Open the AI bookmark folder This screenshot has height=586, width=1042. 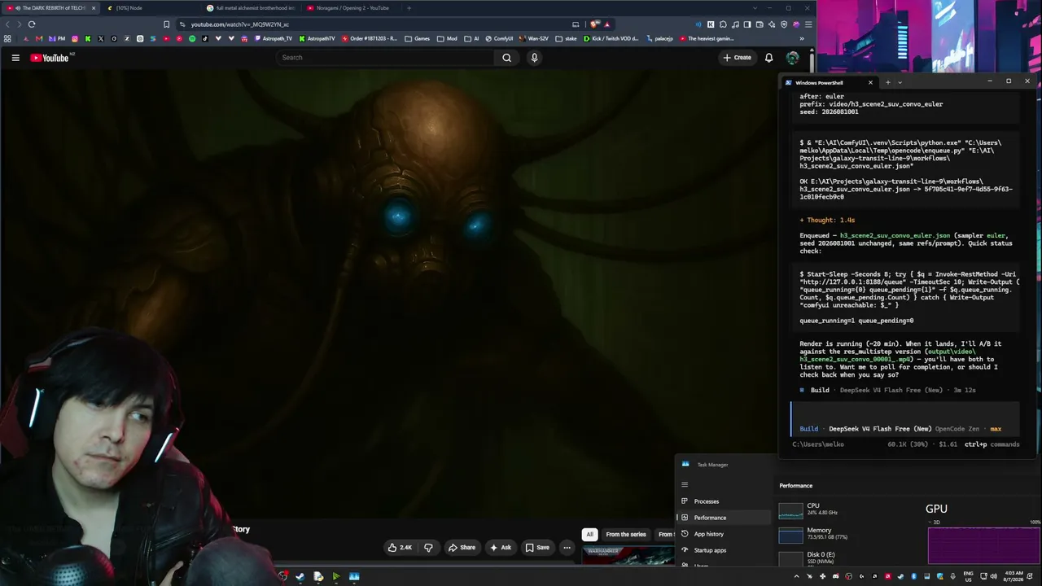pyautogui.click(x=472, y=38)
